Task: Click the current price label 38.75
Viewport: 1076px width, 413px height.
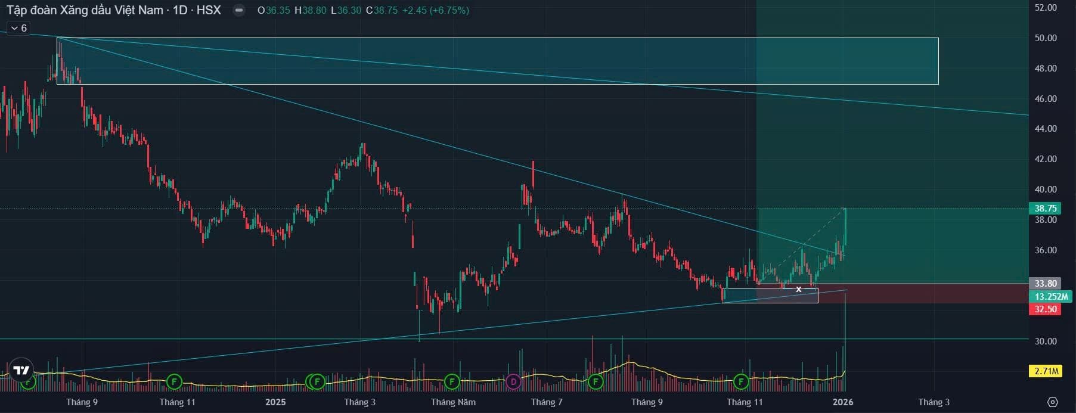Action: point(1045,209)
